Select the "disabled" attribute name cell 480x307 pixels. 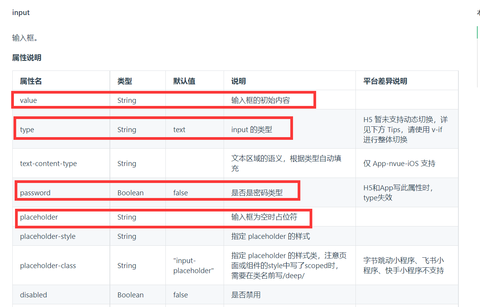34,295
